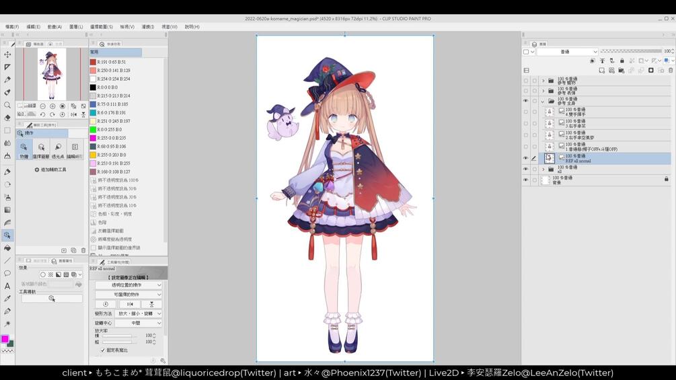Screen dimensions: 676x380
Task: Select the Zoom magnifier tool
Action: (7, 105)
